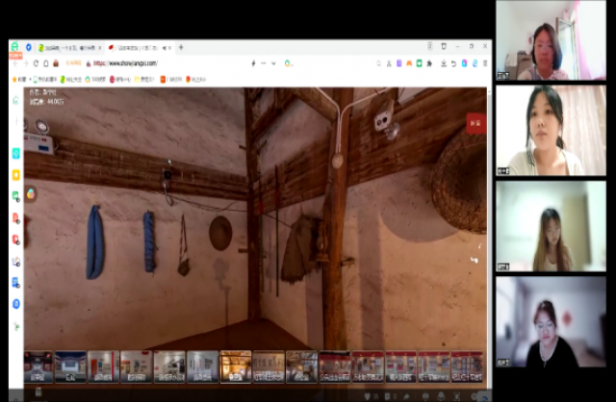Open the puzzle-piece extensions icon

click(x=429, y=63)
